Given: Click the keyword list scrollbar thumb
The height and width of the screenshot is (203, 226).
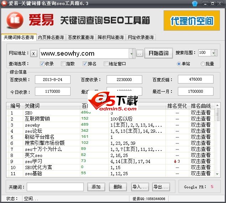Looking at the screenshot, I should [217, 115].
